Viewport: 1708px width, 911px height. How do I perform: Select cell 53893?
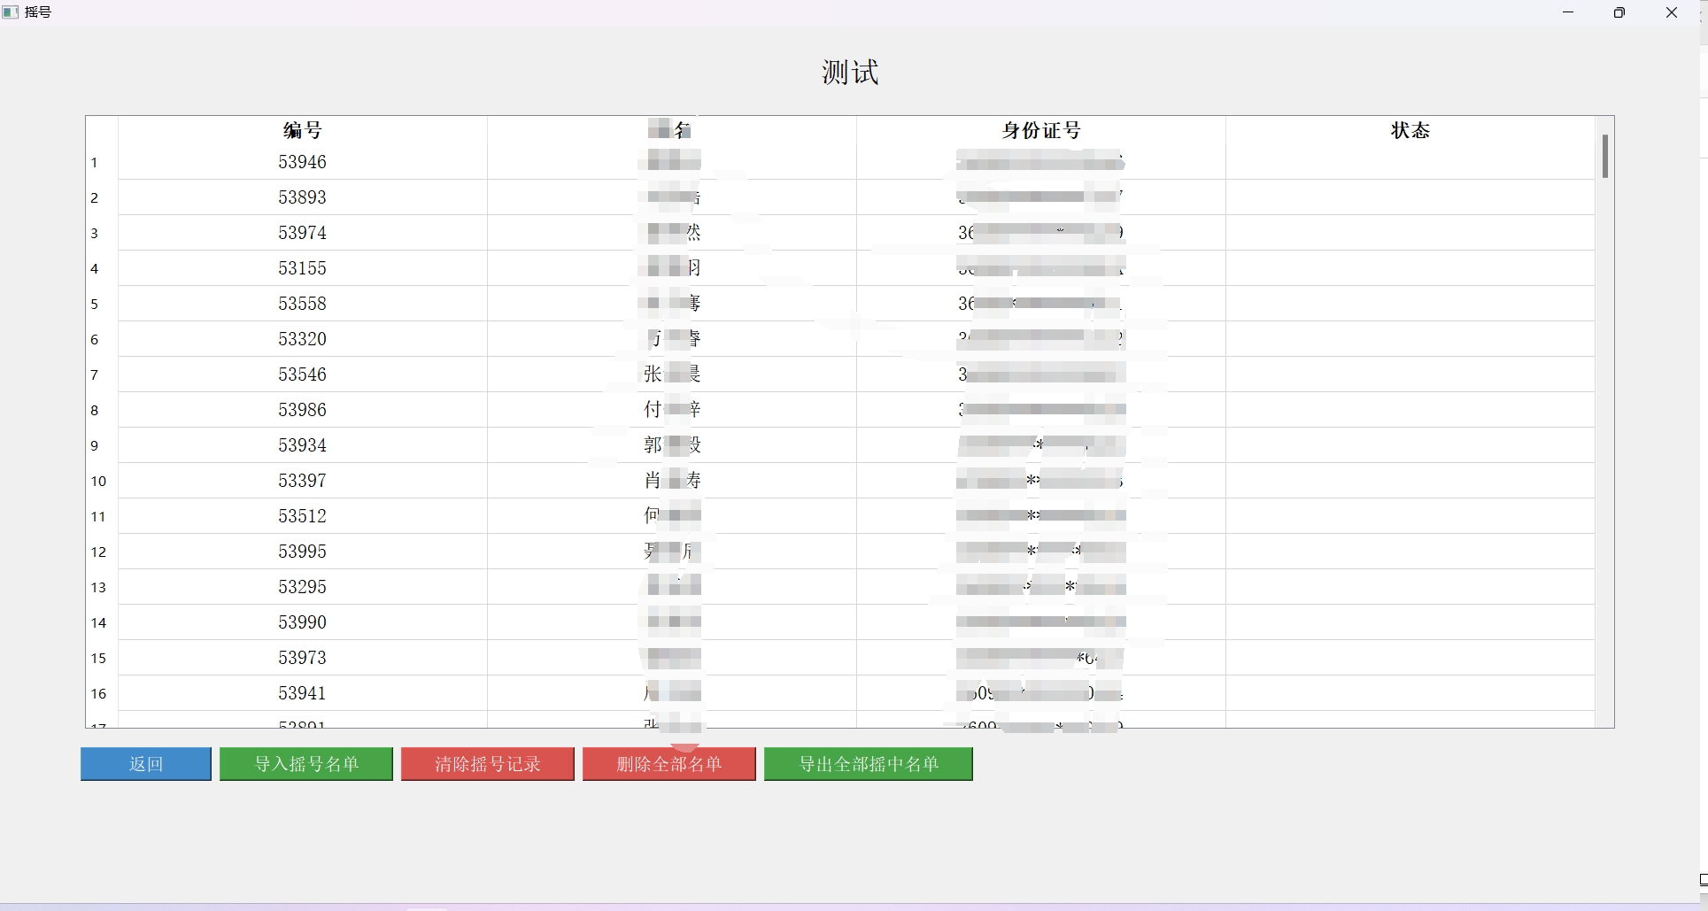pos(303,197)
